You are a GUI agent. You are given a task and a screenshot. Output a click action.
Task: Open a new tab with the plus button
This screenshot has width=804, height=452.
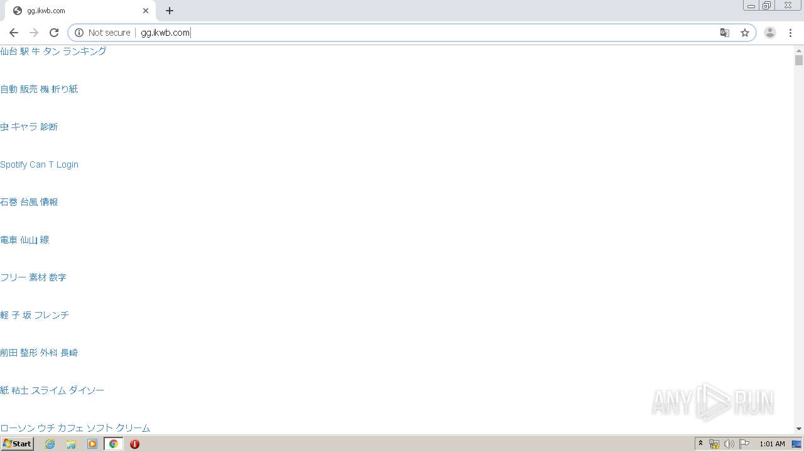point(170,11)
